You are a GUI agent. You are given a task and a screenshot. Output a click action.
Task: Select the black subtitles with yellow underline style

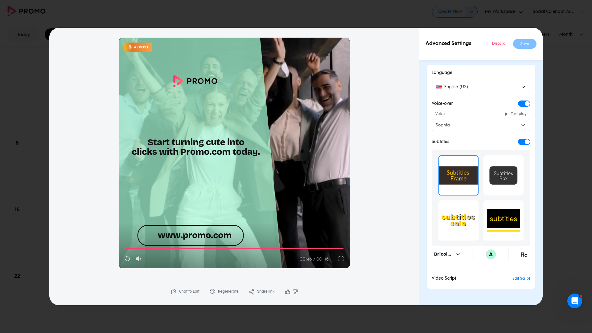(503, 220)
